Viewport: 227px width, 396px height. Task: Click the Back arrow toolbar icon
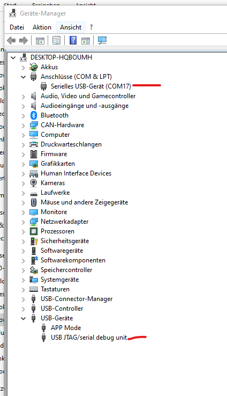[11, 40]
